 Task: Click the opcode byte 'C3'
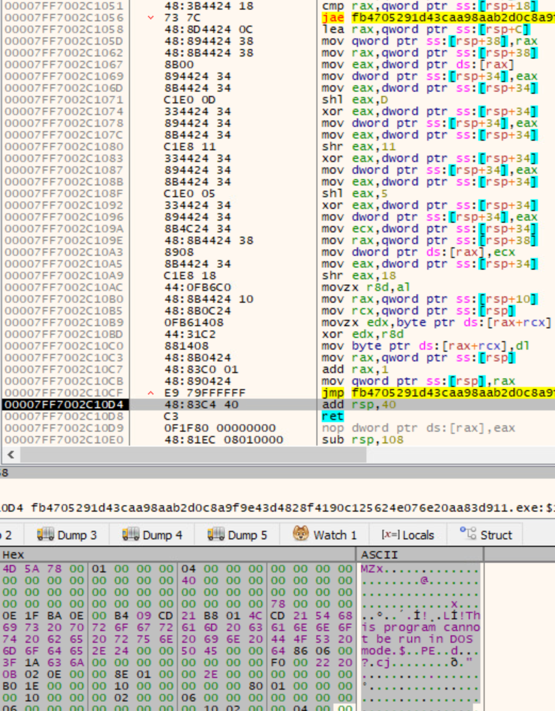(171, 416)
